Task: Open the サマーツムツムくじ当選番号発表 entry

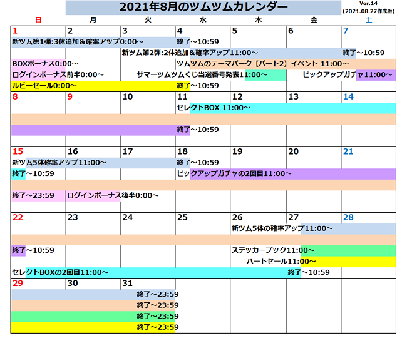Action: tap(191, 75)
